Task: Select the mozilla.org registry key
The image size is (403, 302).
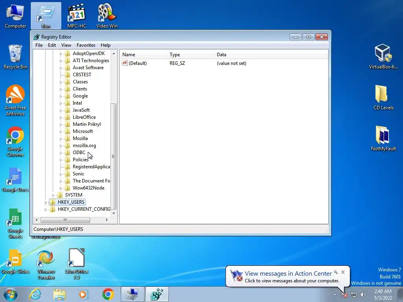Action: (84, 145)
